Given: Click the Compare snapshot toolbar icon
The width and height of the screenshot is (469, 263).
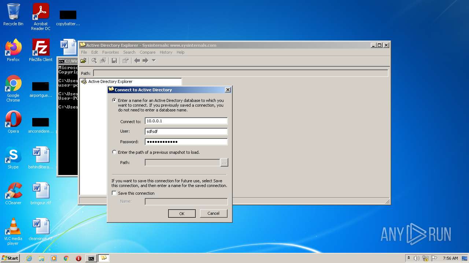Looking at the screenshot, I should point(103,61).
